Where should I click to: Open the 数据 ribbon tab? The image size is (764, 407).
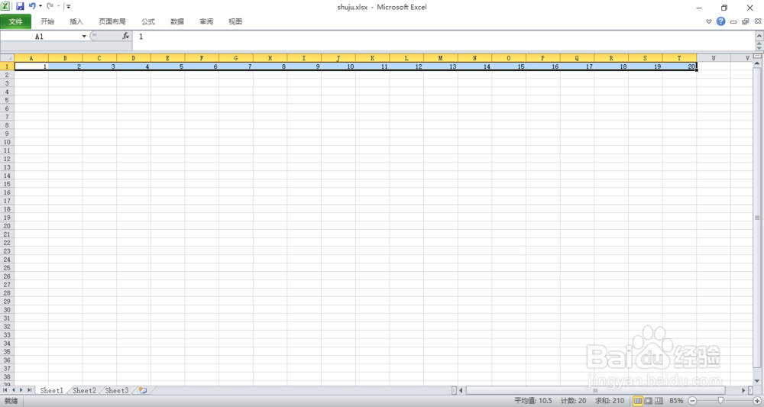point(177,21)
